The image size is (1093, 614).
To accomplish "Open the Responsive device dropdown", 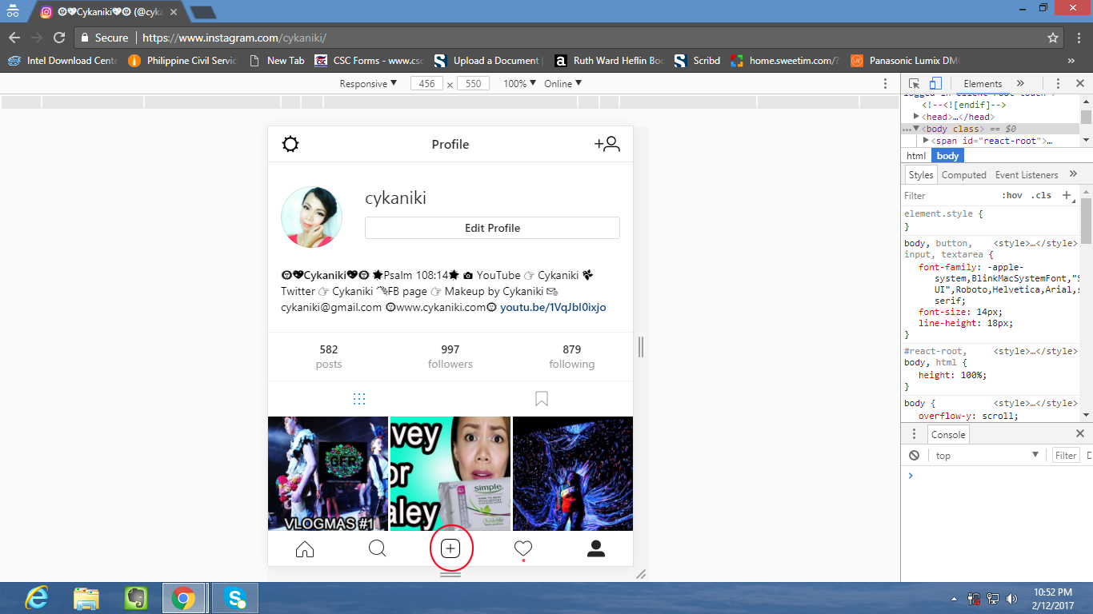I will click(x=367, y=83).
